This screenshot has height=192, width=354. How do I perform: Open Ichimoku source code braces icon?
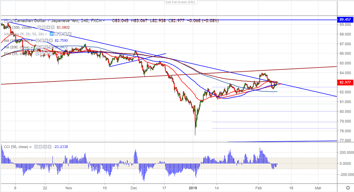(61, 34)
